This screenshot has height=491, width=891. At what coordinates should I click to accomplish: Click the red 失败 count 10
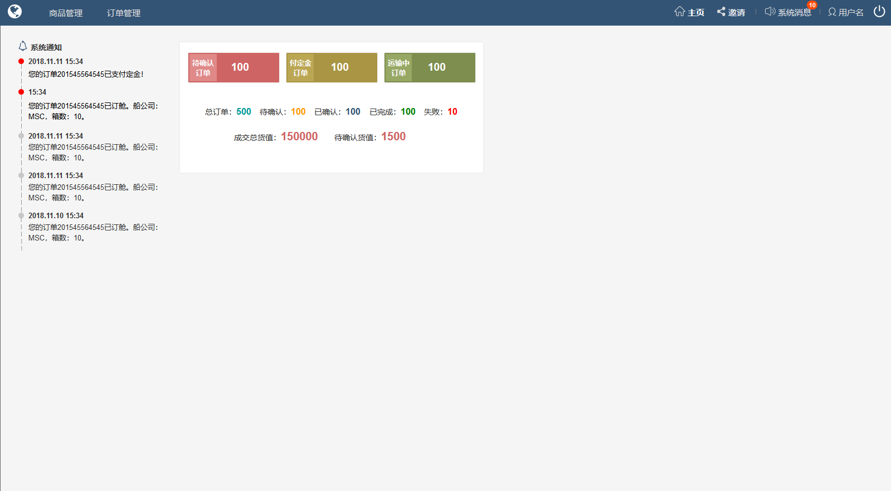[452, 112]
